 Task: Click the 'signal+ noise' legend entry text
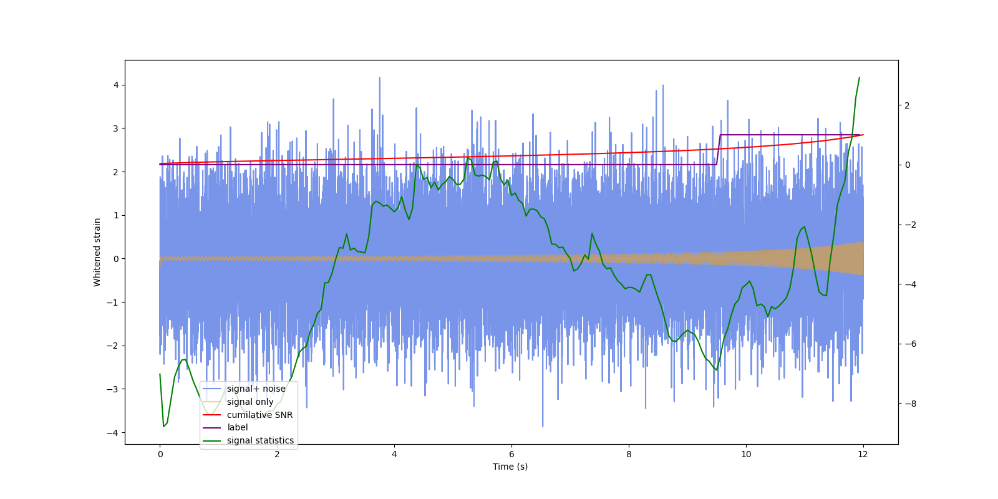click(256, 389)
